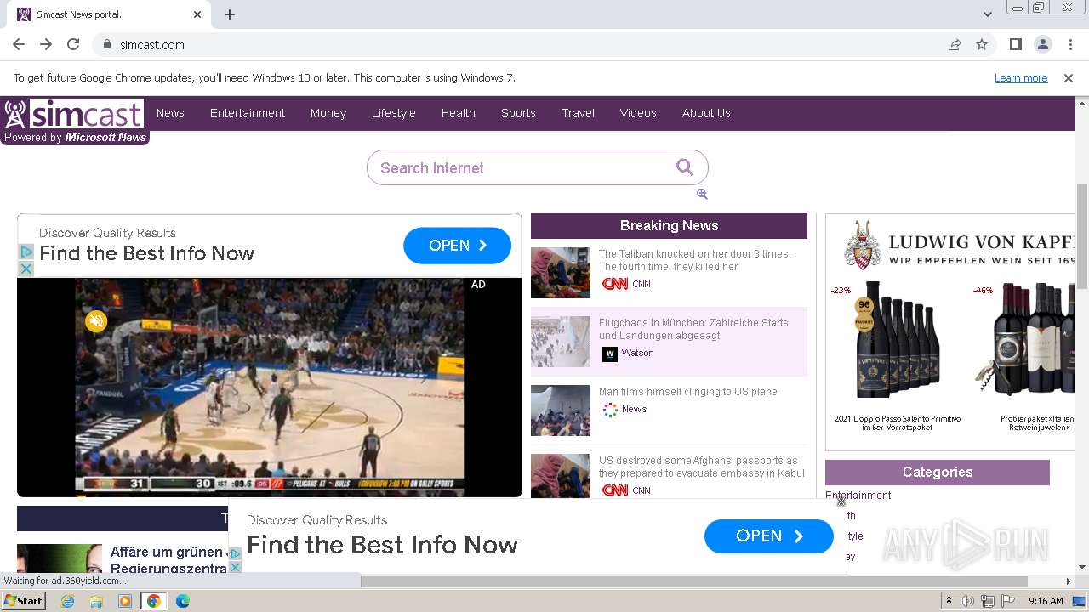1089x612 pixels.
Task: Open a new browser tab
Action: click(x=230, y=14)
